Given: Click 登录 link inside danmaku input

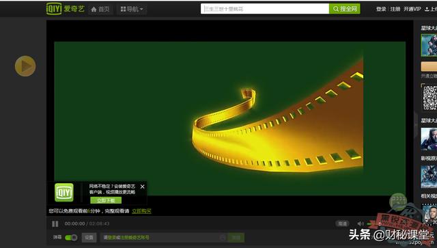Looking at the screenshot, I should [112, 237].
